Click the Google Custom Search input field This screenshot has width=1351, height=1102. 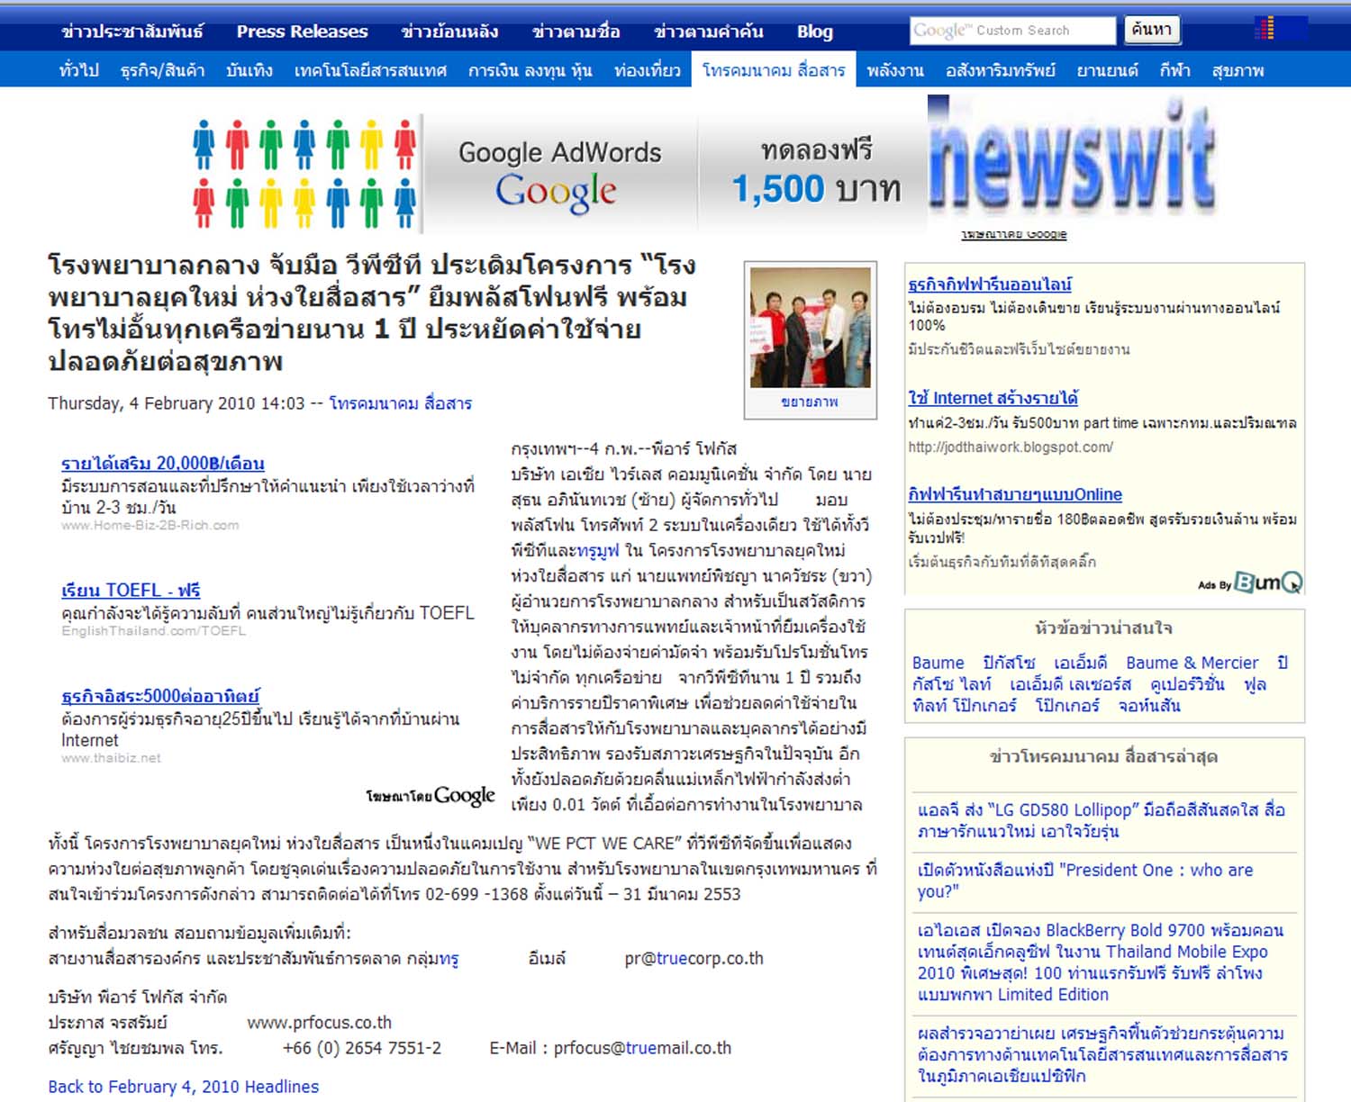point(1012,31)
